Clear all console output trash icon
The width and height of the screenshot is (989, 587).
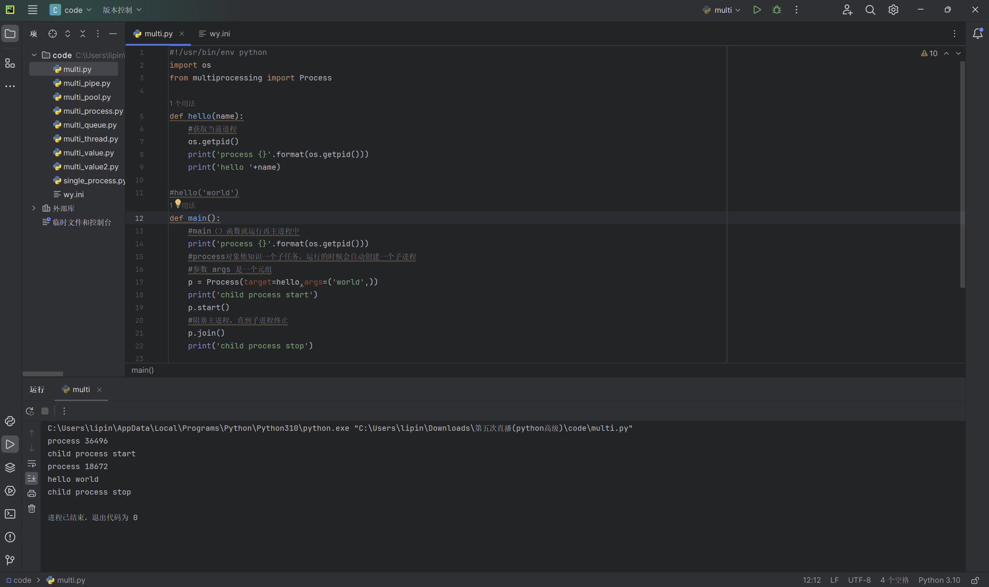pos(32,508)
